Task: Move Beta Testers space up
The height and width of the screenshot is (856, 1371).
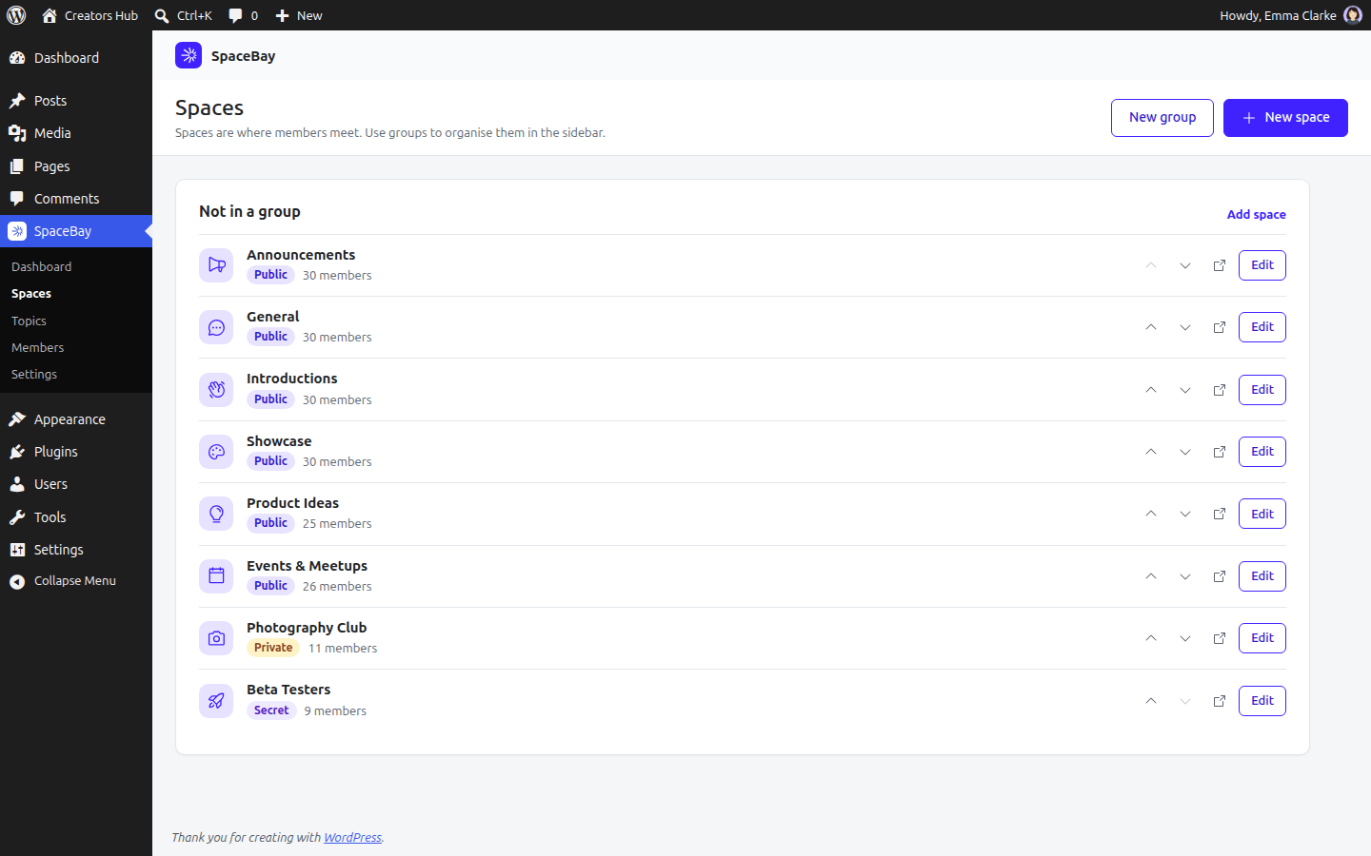Action: click(x=1151, y=701)
